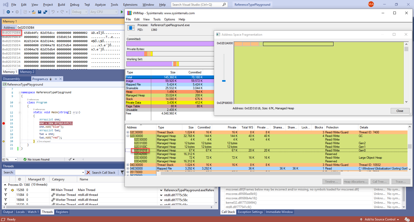Expand the 02C30000 Thread Stack row
This screenshot has height=222, width=414.
click(128, 132)
